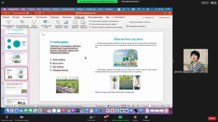Click the Share button
Screen dimensions: 218x122
click(x=148, y=17)
